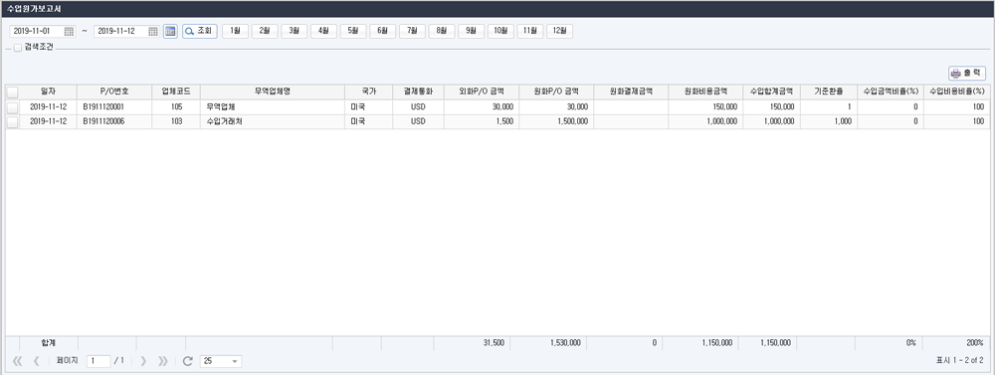This screenshot has width=995, height=375.
Task: Sort by the P/O번호 column header
Action: [x=114, y=92]
